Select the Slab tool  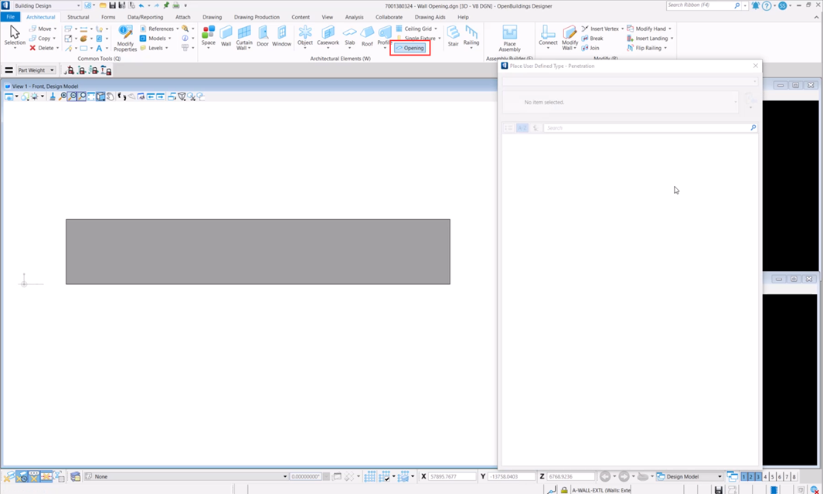[349, 37]
